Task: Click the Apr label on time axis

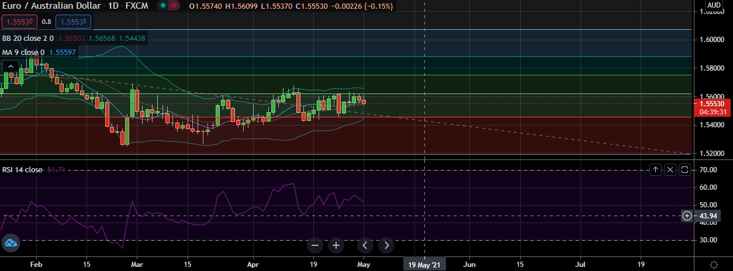Action: (x=253, y=264)
